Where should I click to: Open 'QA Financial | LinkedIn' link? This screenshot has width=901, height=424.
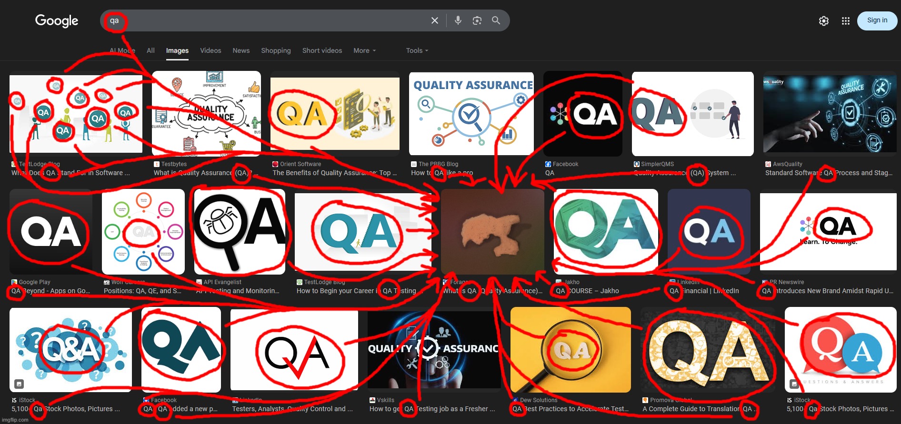(704, 291)
